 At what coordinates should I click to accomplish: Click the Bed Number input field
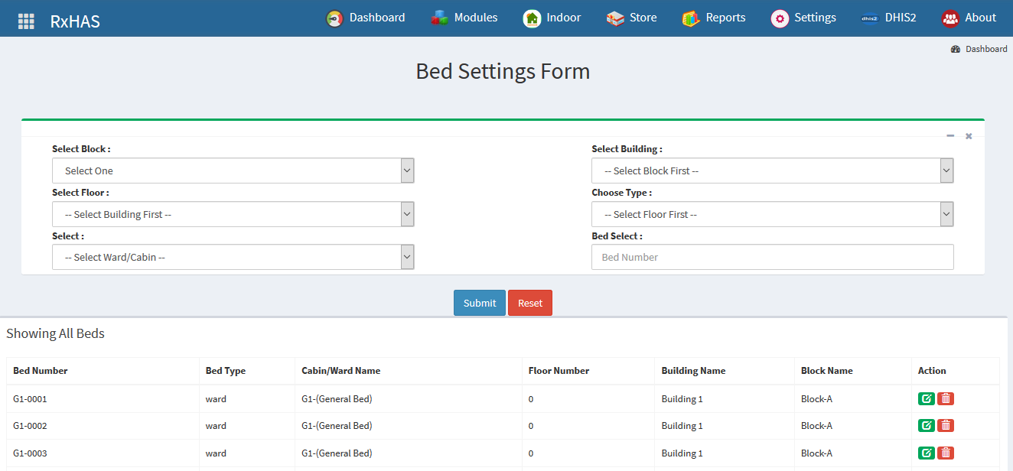(772, 257)
